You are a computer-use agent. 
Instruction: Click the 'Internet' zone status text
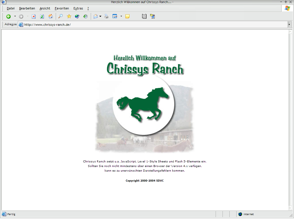(x=248, y=214)
